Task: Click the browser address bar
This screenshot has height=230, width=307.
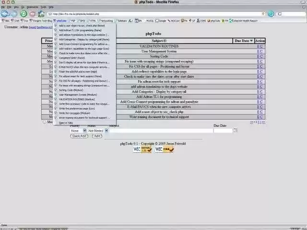Action: tap(156, 14)
